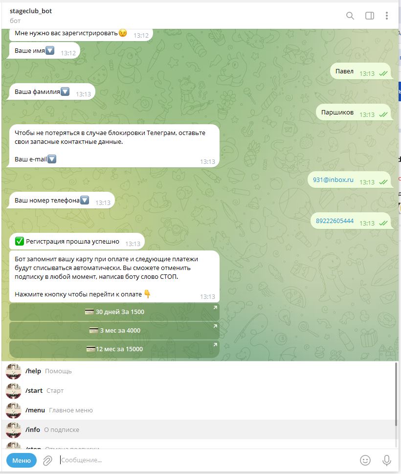401x474 pixels.
Task: Pay for 3 мес за 4000
Action: [x=114, y=330]
